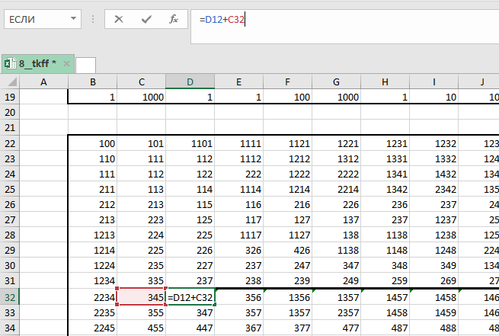499x336 pixels.
Task: Select row header 32
Action: coord(10,297)
